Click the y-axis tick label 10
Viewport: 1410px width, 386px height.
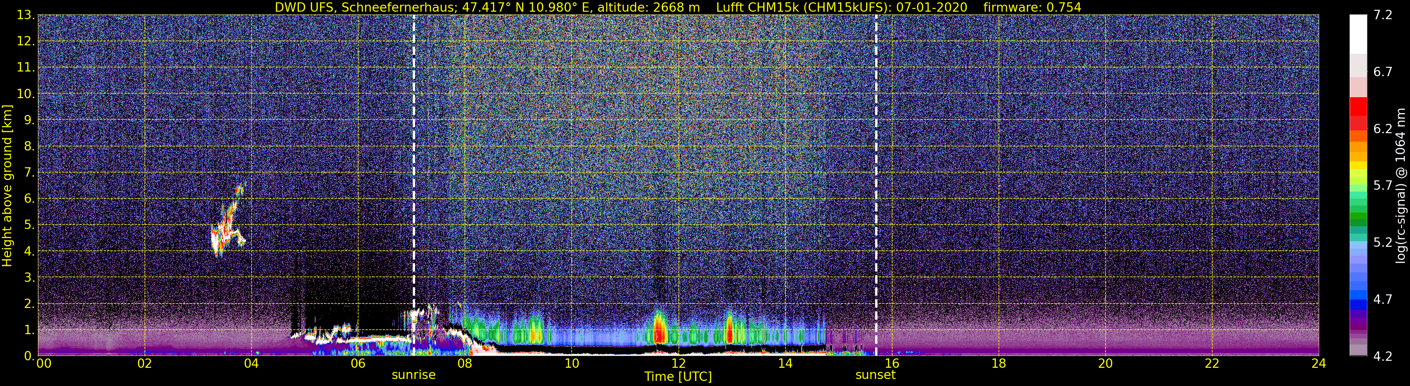(26, 94)
